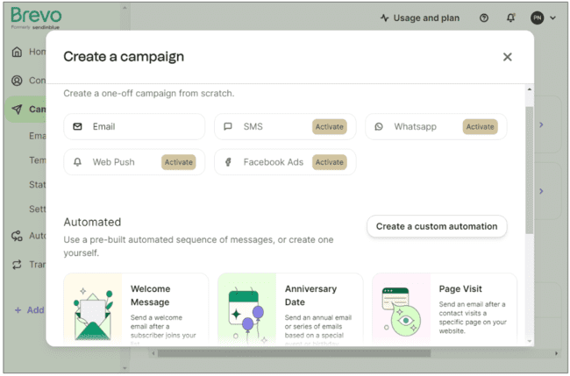Activate the SMS channel
Screen dimensions: 570x376
(330, 127)
